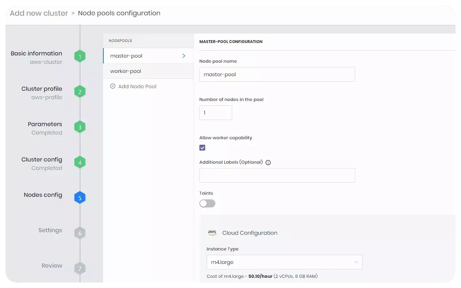Click the aws-cluster subtitle text

[x=46, y=62]
